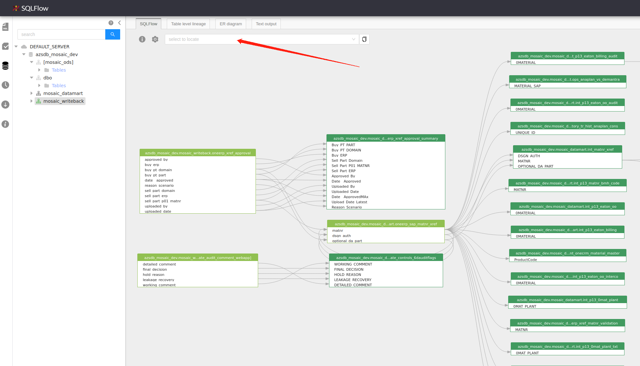
Task: Click the 'DSGN AUTH' column in int_matnr_xref
Action: [529, 156]
